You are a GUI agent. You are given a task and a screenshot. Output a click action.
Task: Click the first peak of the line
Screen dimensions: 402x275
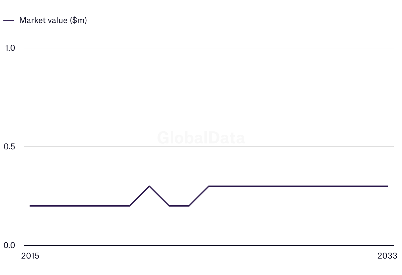coord(149,186)
